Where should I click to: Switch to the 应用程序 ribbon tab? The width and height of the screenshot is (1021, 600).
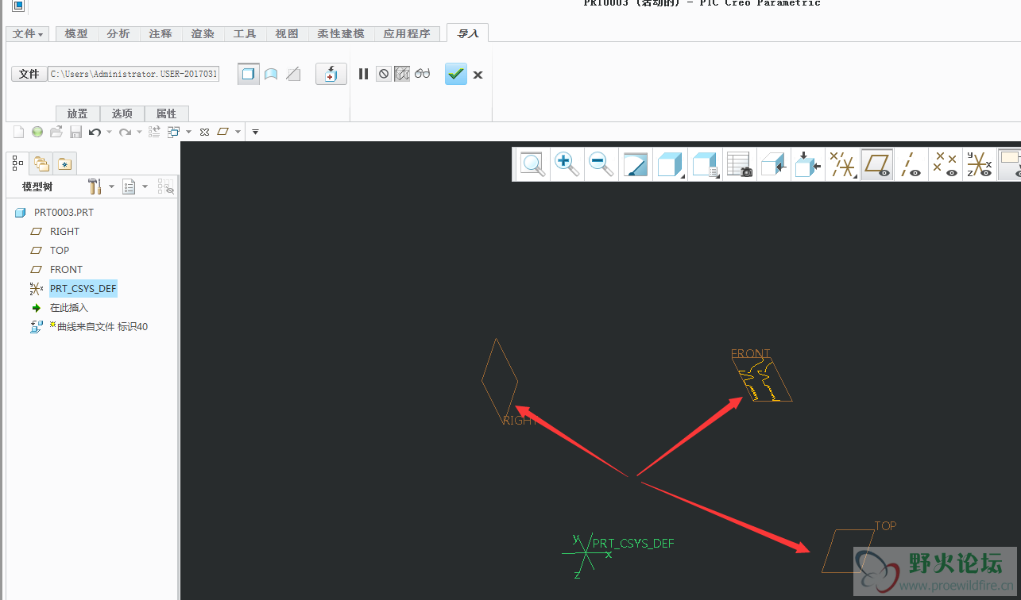pos(407,34)
